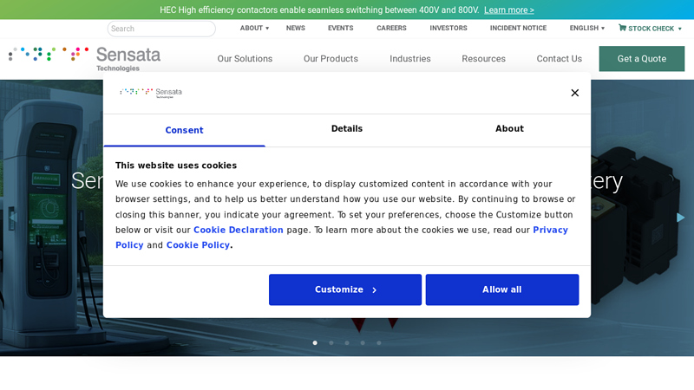This screenshot has width=694, height=390.
Task: Click the Customize button
Action: point(345,289)
